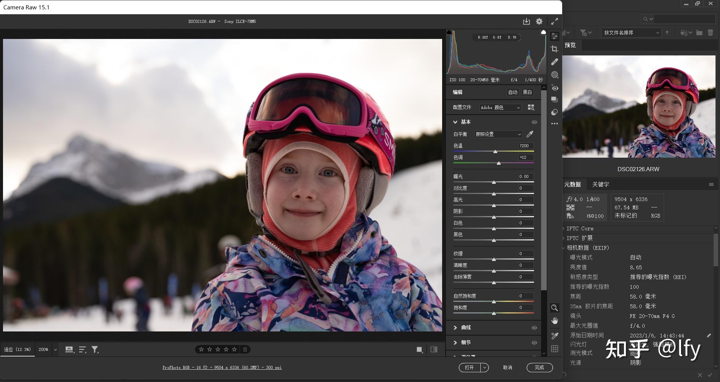
Task: Toggle highlight clipping warning on histogram
Action: (x=543, y=32)
